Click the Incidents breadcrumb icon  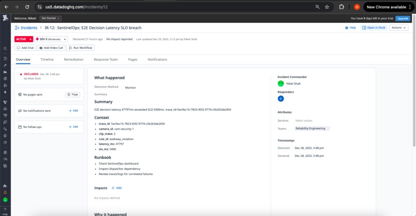[x=17, y=28]
